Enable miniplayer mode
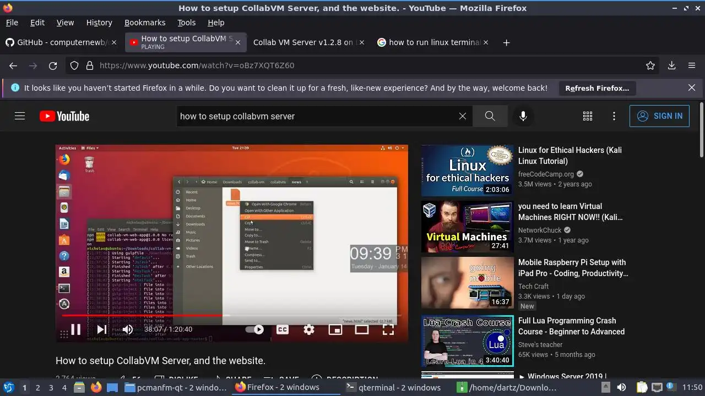Image resolution: width=705 pixels, height=396 pixels. click(x=335, y=329)
